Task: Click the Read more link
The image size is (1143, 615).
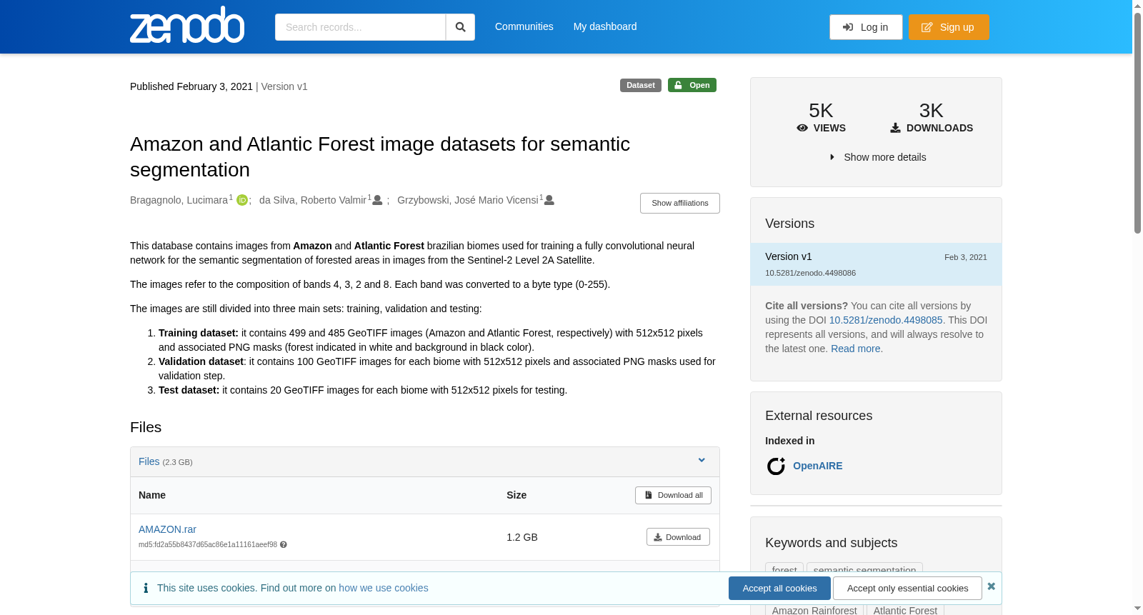Action: tap(855, 349)
